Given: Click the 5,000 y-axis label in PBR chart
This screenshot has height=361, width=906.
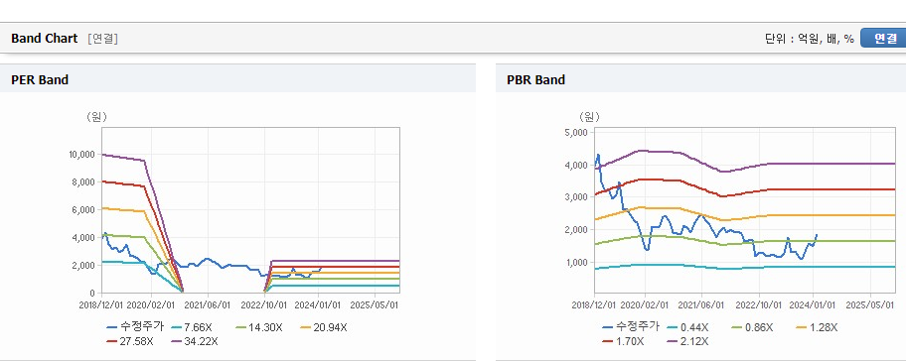Looking at the screenshot, I should (576, 133).
